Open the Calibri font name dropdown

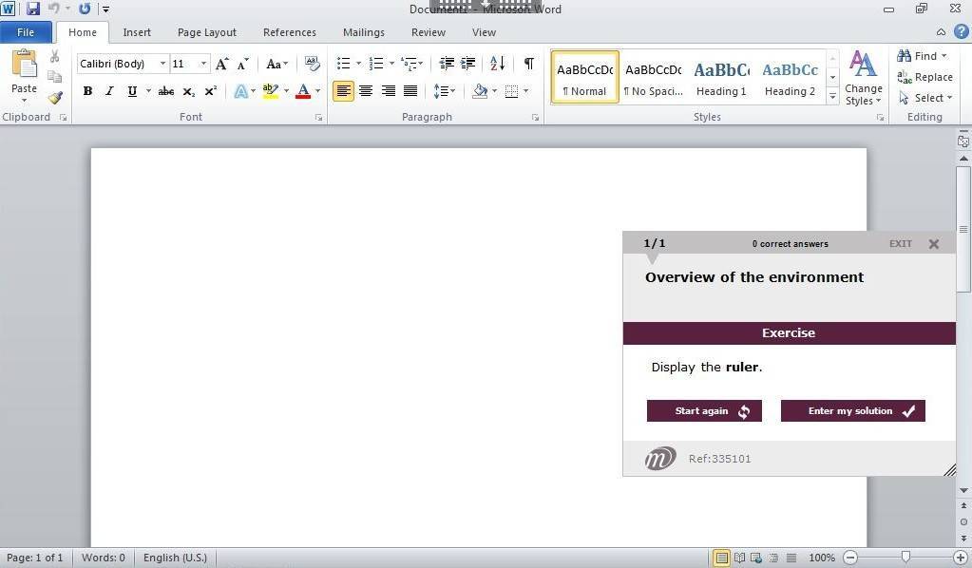pos(162,64)
